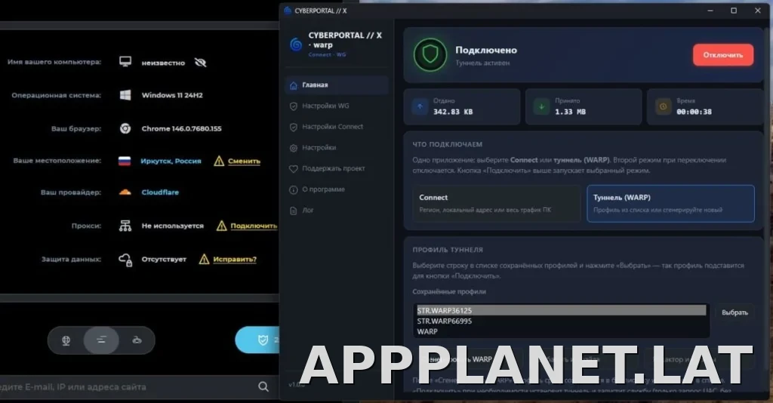
Task: Click the 1.33 MB received value
Action: [570, 112]
